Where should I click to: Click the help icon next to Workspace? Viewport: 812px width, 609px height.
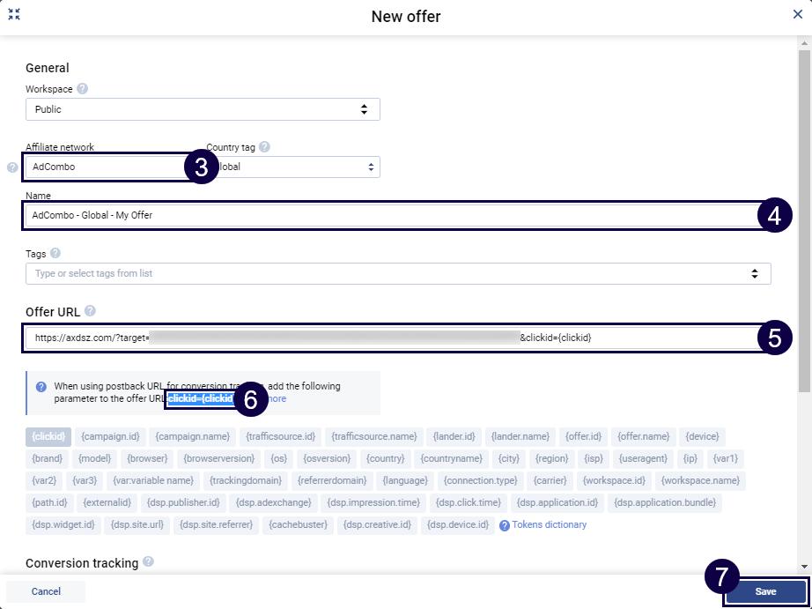click(x=83, y=89)
